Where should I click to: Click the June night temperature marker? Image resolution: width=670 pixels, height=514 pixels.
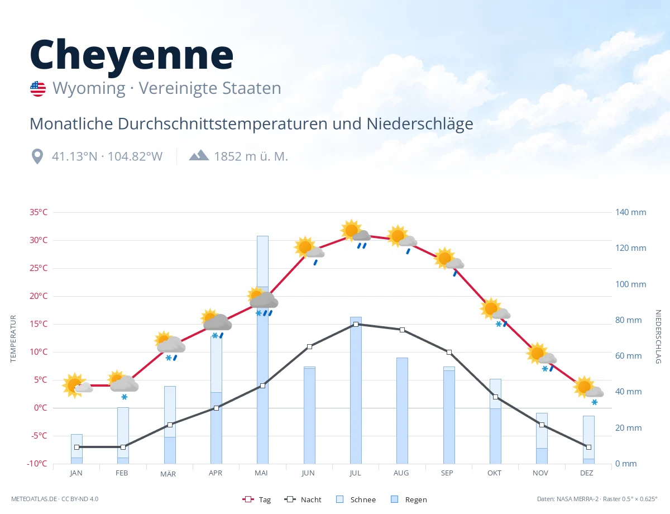point(309,346)
